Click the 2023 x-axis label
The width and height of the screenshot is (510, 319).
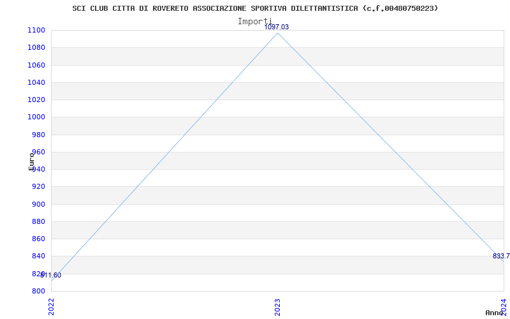click(x=277, y=307)
